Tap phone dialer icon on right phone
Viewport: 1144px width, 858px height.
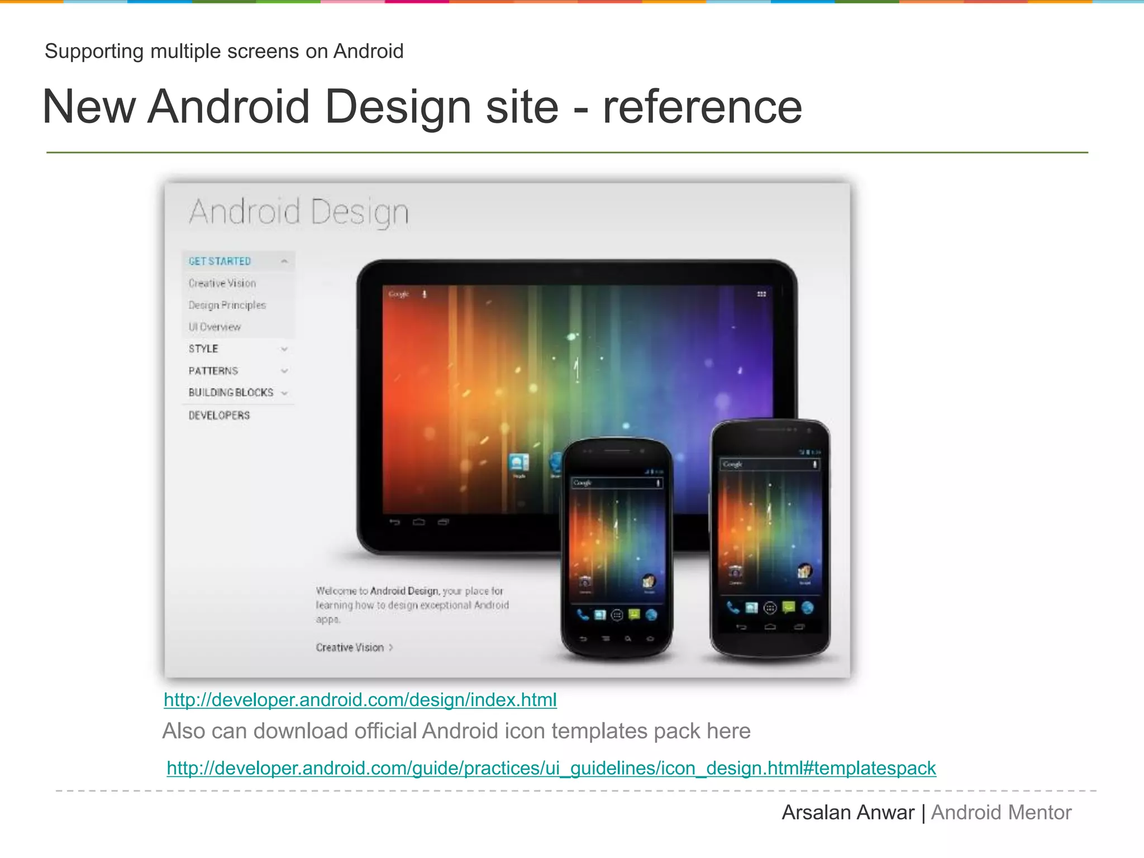733,607
